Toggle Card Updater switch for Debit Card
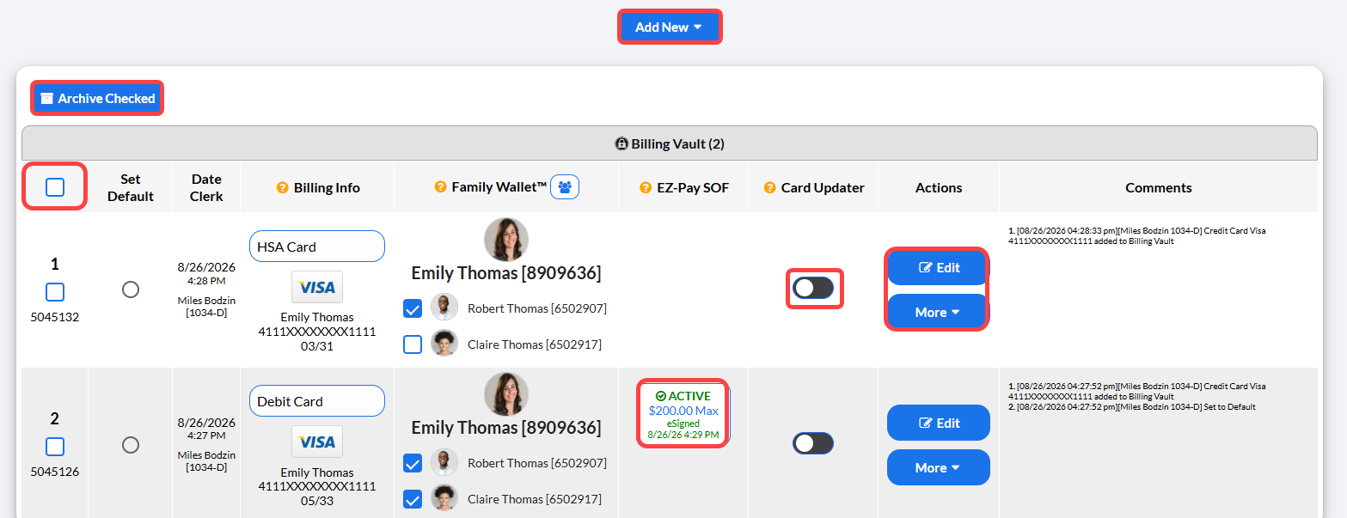 point(813,443)
